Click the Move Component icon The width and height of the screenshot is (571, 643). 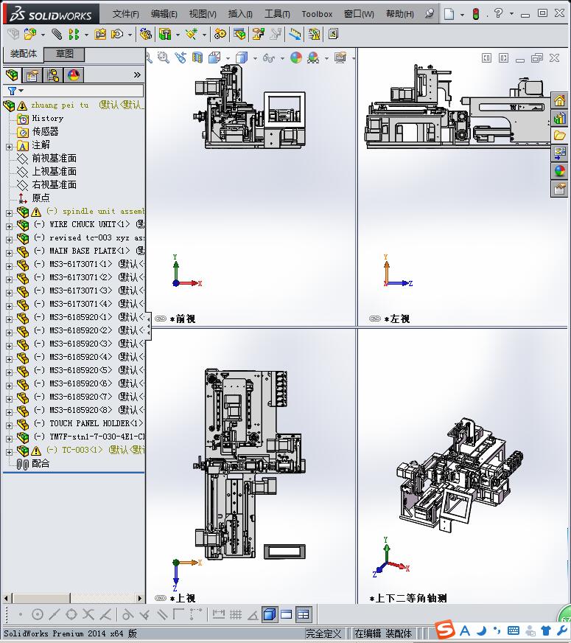pos(118,34)
